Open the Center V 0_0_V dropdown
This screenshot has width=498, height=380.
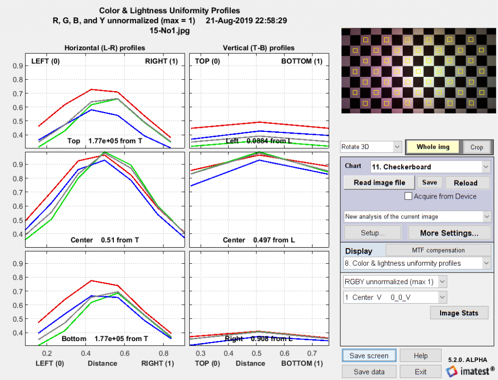(x=395, y=297)
